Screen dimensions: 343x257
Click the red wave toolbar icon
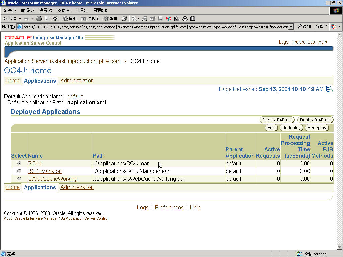click(169, 19)
